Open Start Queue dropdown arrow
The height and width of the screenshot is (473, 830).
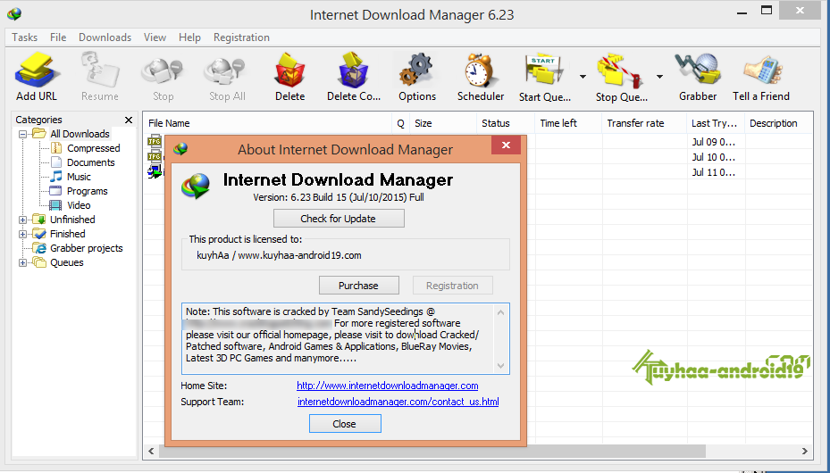pos(583,77)
